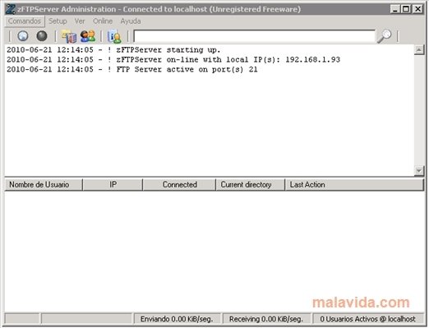Screen dimensions: 429x328
Task: Open the Online menu
Action: pyautogui.click(x=103, y=21)
